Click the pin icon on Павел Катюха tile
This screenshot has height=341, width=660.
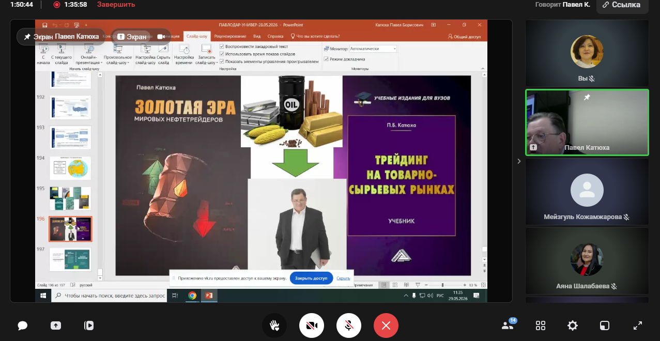[x=587, y=97]
